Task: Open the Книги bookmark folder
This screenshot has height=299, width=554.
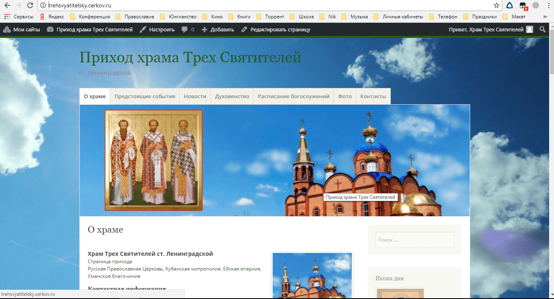Action: (239, 17)
